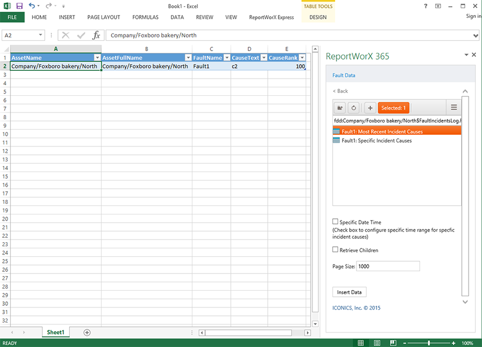This screenshot has height=347, width=482.
Task: Click the browse-up folder icon in Fault Data
Action: tap(340, 107)
